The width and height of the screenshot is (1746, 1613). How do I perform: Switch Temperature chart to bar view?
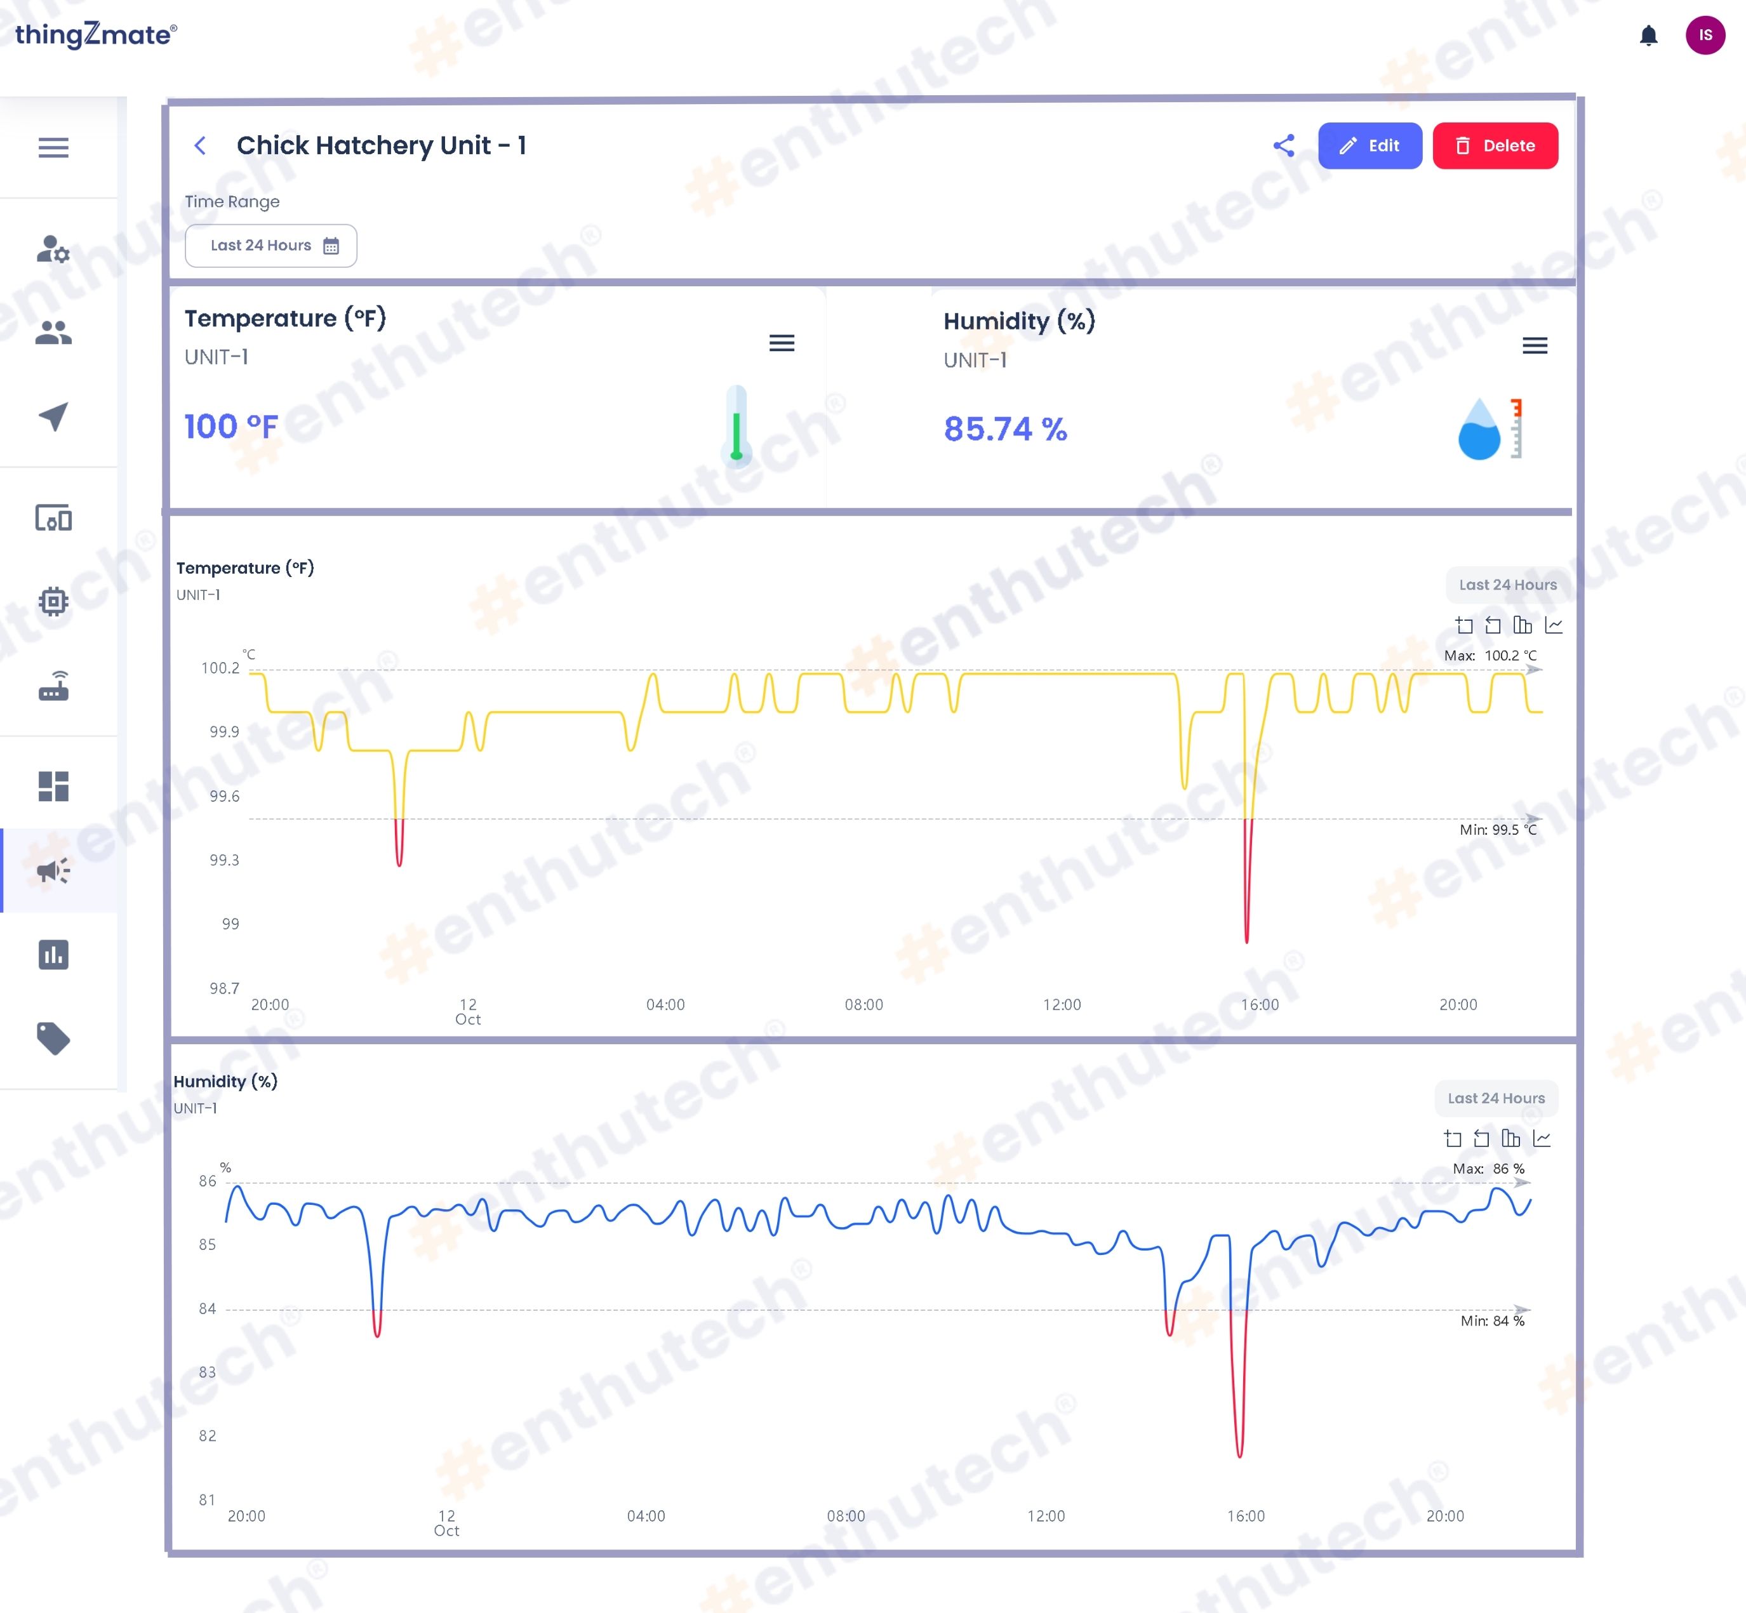click(x=1523, y=625)
